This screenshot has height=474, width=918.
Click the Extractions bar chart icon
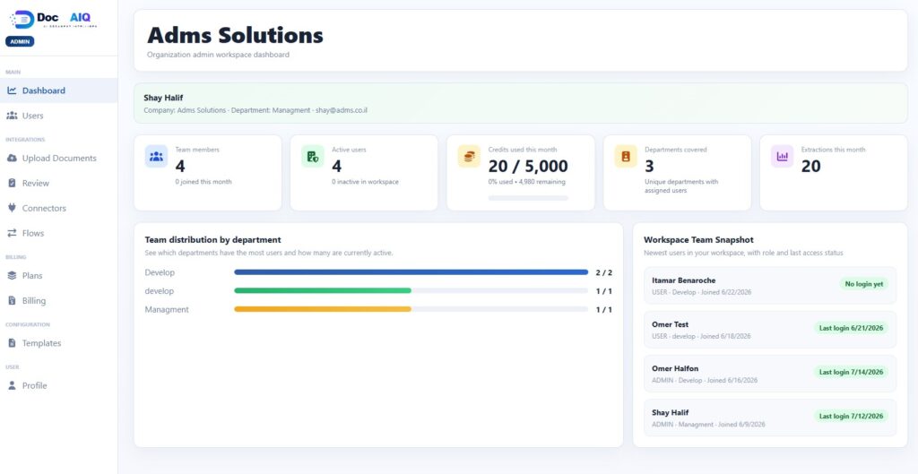click(782, 156)
